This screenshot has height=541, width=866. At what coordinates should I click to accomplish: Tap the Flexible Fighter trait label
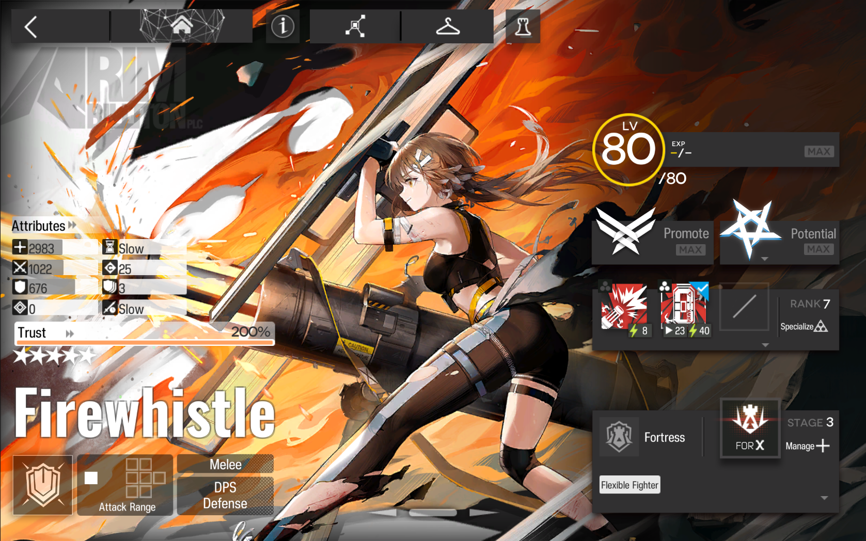pyautogui.click(x=629, y=485)
